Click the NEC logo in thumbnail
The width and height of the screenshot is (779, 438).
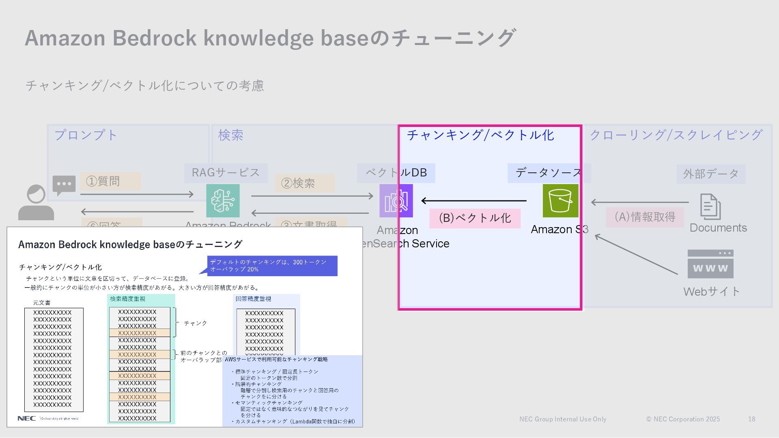click(27, 418)
